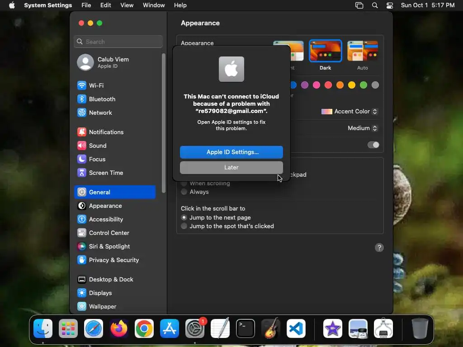
Task: Open Calub Viem Apple ID account
Action: tap(114, 62)
